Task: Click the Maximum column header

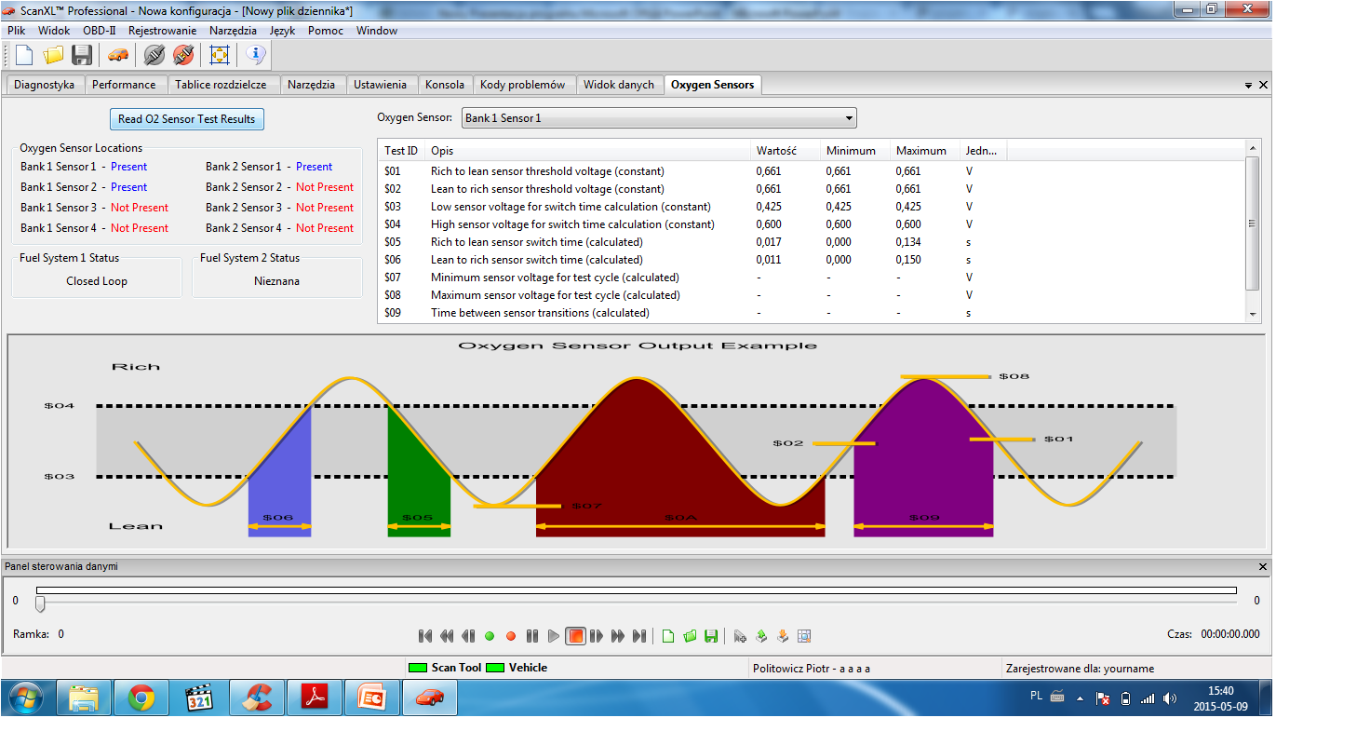Action: point(925,151)
